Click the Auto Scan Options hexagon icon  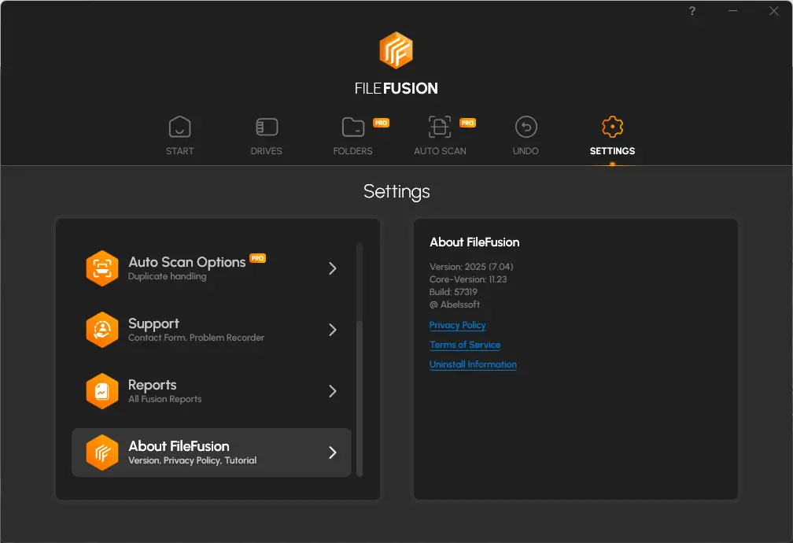click(102, 268)
